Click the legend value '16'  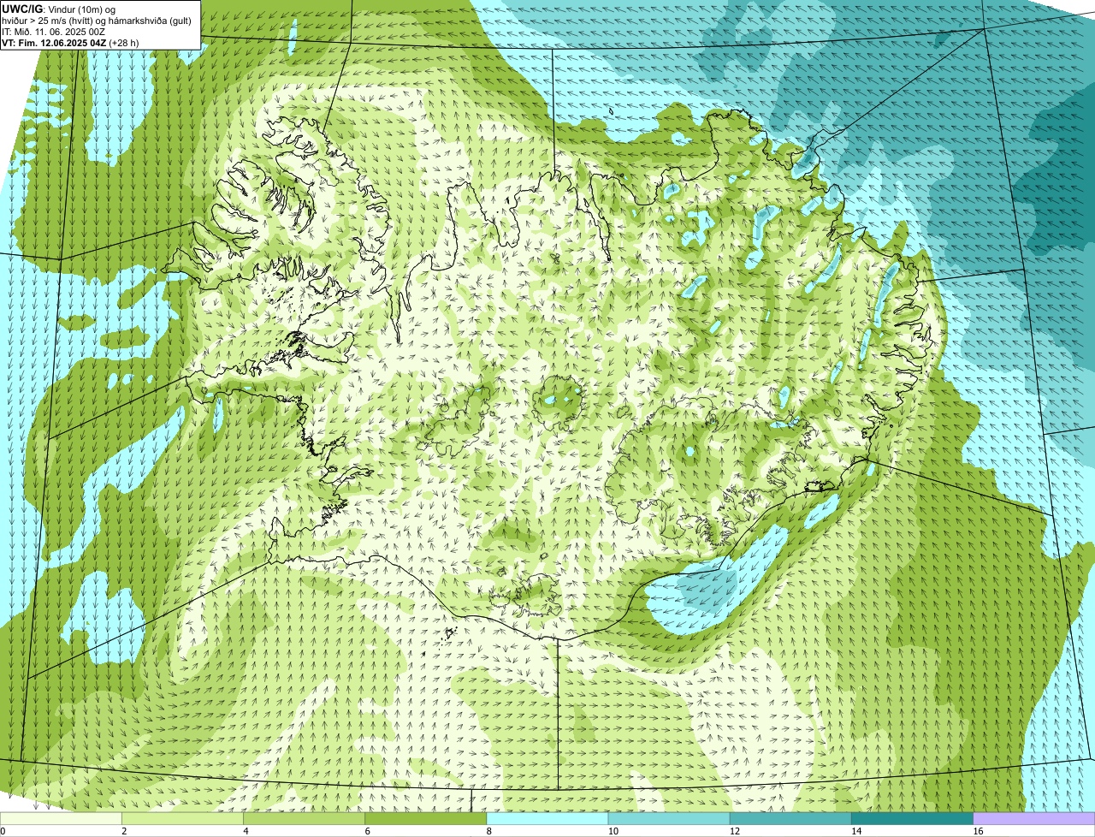[978, 831]
